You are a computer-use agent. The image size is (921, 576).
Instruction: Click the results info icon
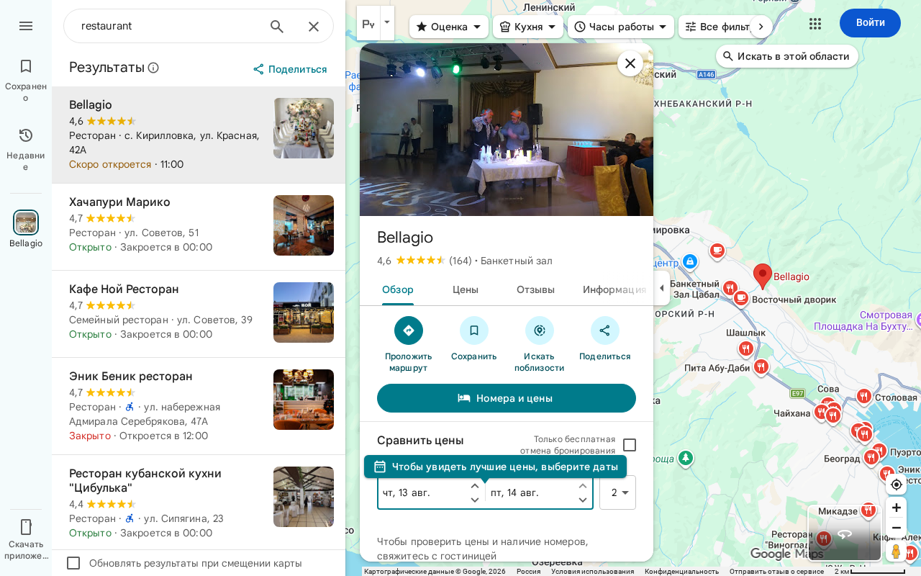coord(153,68)
